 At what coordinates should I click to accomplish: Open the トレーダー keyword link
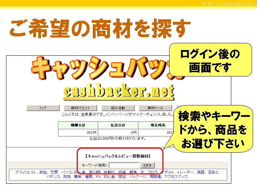(185, 172)
